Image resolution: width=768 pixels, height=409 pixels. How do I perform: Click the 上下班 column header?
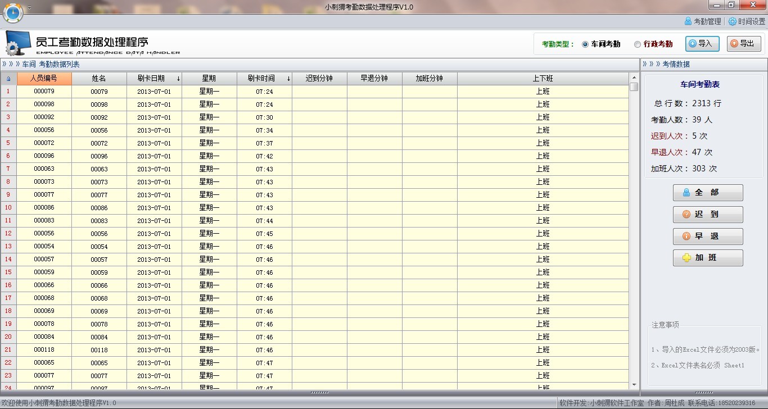[x=543, y=79]
